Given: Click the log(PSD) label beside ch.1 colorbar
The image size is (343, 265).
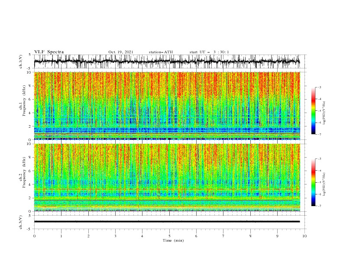Looking at the screenshot, I should [324, 113].
